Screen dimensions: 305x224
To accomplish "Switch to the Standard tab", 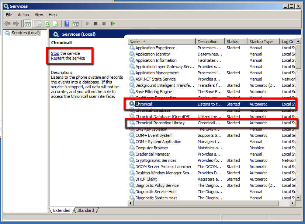I will point(86,210).
